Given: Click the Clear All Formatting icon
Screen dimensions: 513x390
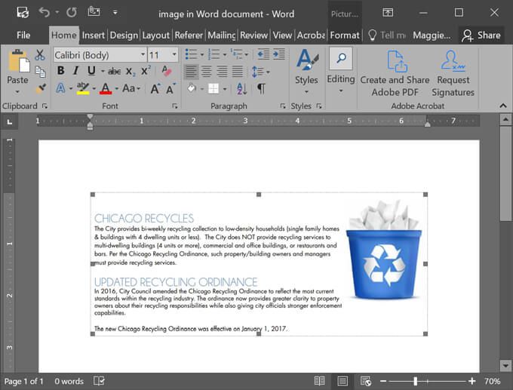Looking at the screenshot, I should (x=167, y=71).
